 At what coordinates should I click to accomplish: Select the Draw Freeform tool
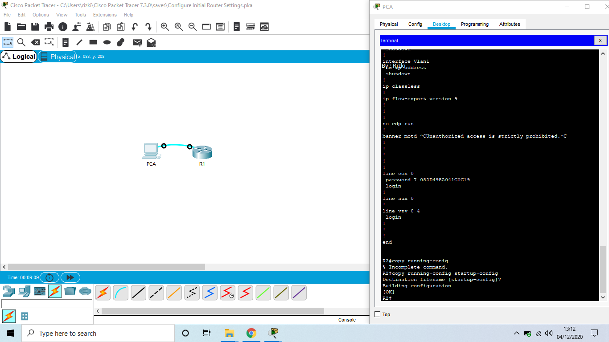click(x=121, y=42)
